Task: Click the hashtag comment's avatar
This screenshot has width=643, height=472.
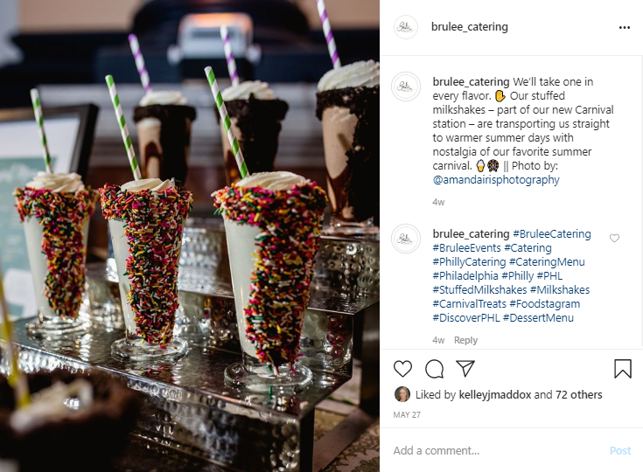Action: click(x=406, y=239)
